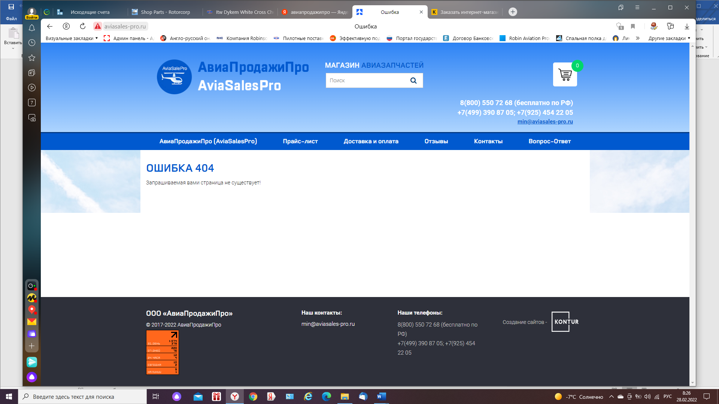719x404 pixels.
Task: Expand Другие закладки dropdown
Action: 669,38
